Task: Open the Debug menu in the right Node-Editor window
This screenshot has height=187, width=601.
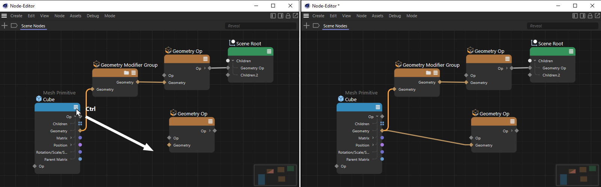Action: [x=394, y=16]
